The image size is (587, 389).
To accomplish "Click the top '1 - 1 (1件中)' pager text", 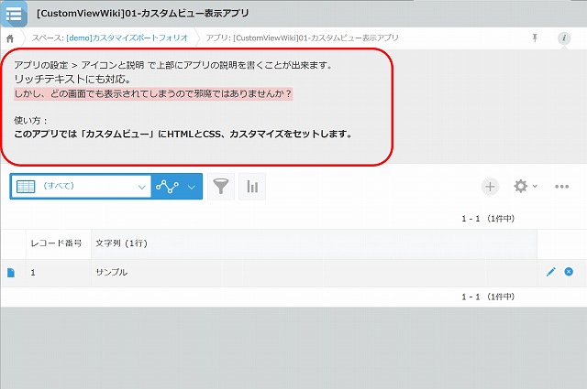I will [x=488, y=219].
